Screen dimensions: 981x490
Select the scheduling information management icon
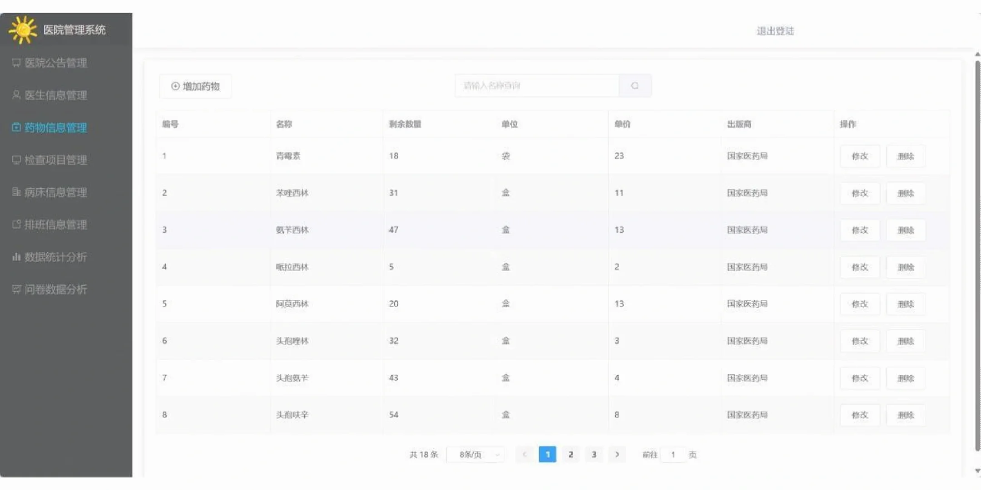click(16, 225)
